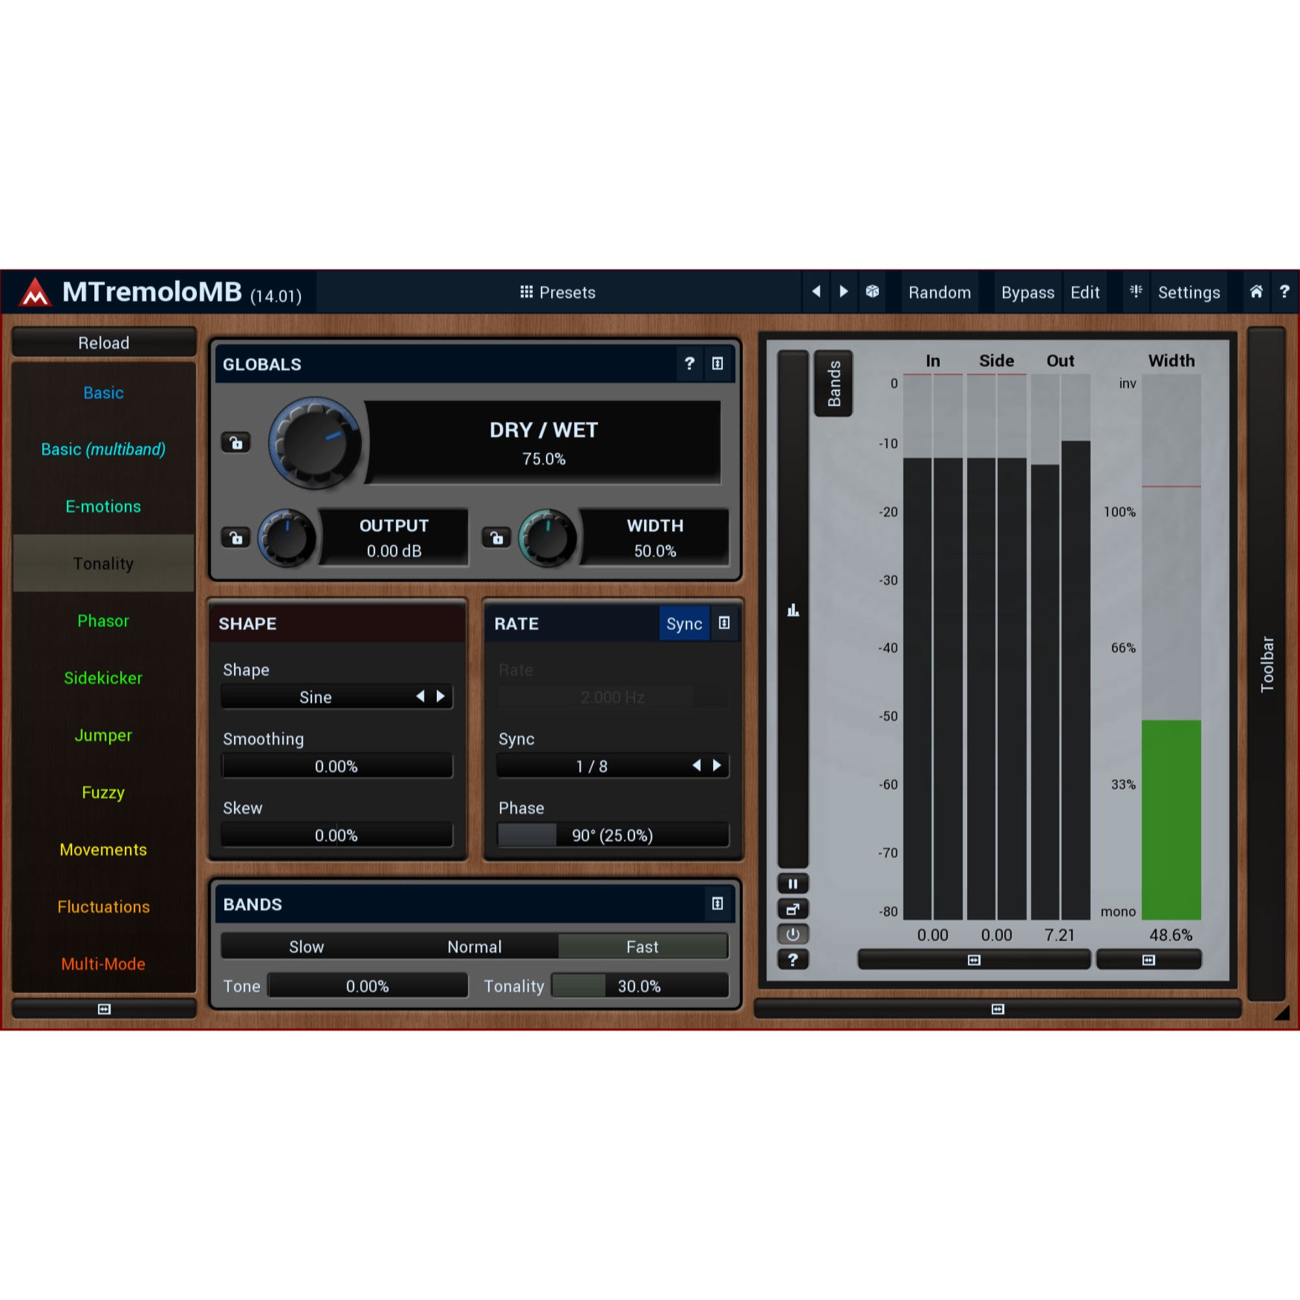Step Sync value up with right arrow
Viewport: 1300px width, 1300px height.
718,766
